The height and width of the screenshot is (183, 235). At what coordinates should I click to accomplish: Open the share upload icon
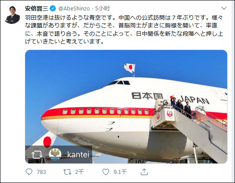(x=144, y=172)
